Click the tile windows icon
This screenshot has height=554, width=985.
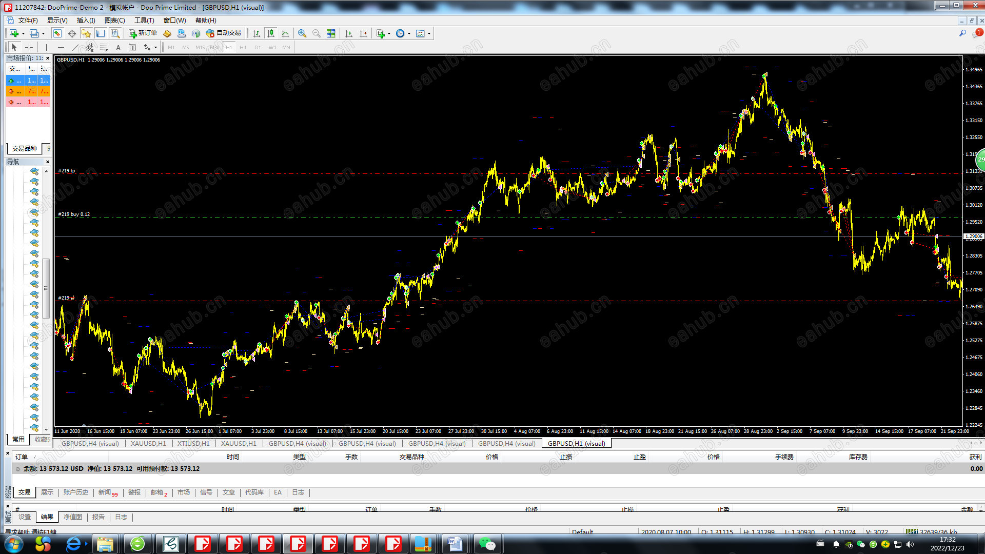(x=331, y=33)
